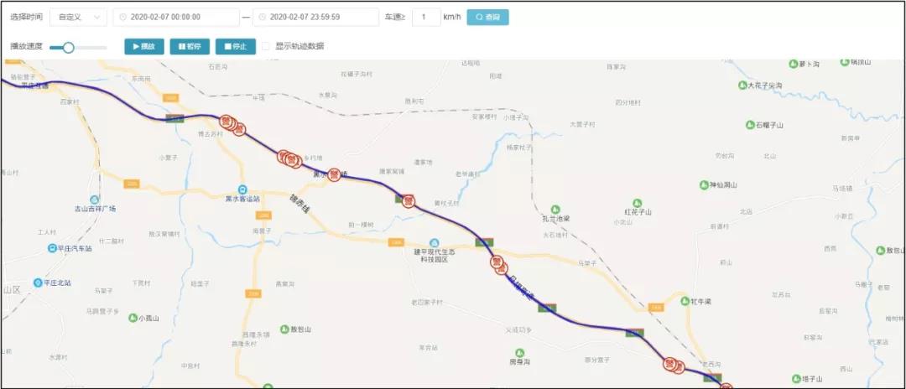Viewport: 906px width, 389px height.
Task: Select the 黑水客运站 bus station icon
Action: 243,189
